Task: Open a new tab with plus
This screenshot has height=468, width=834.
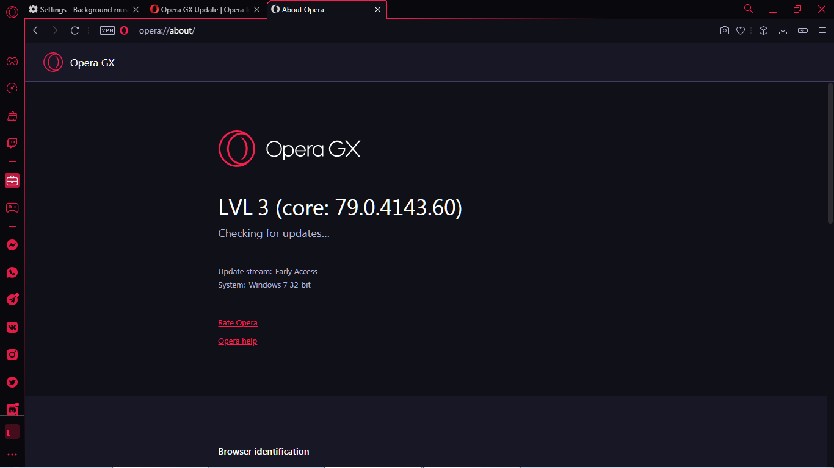Action: coord(396,9)
